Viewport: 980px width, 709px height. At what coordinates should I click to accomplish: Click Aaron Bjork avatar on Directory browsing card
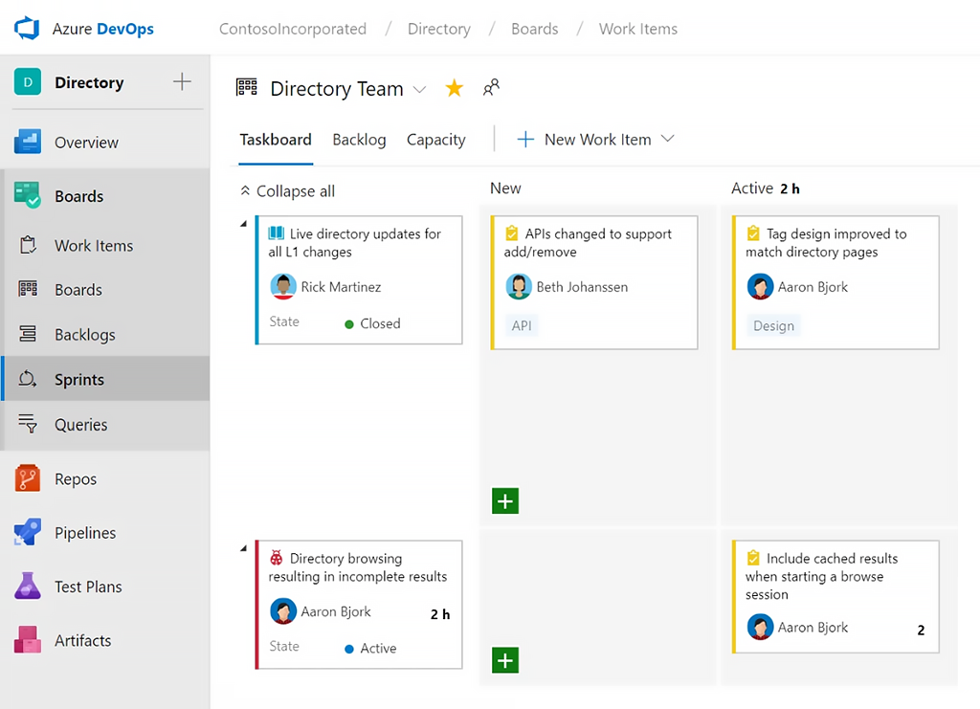coord(283,611)
